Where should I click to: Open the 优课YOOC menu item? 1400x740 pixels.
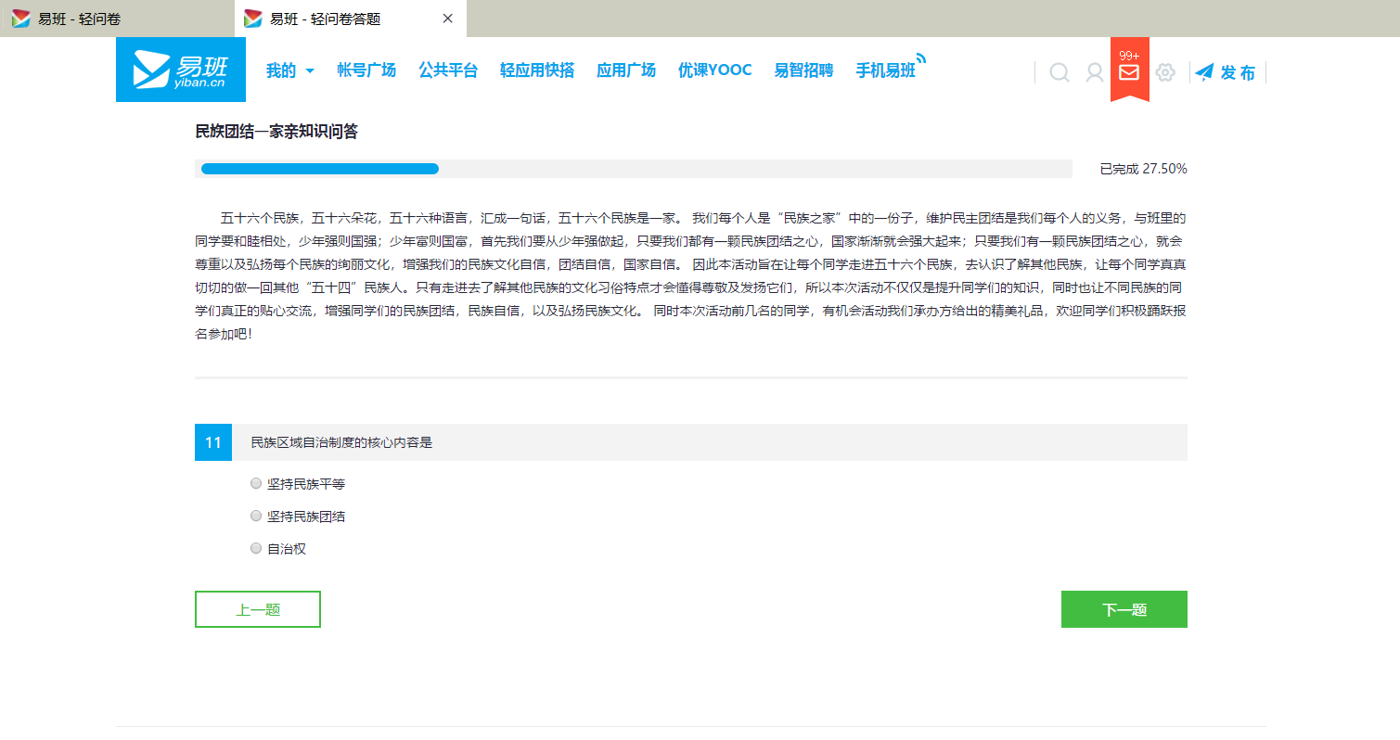714,70
